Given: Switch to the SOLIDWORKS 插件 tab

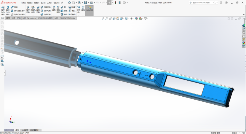Looking at the screenshot, I should point(45,18).
